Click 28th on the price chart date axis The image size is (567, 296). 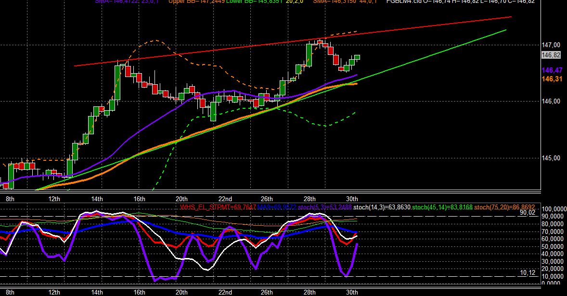[x=309, y=199]
